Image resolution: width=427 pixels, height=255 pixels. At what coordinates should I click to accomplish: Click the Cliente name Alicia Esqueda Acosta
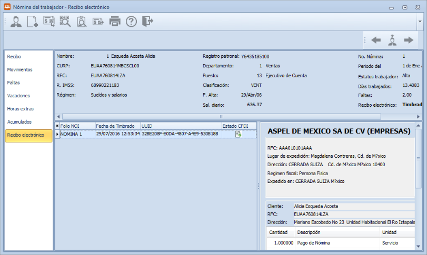tap(316, 206)
